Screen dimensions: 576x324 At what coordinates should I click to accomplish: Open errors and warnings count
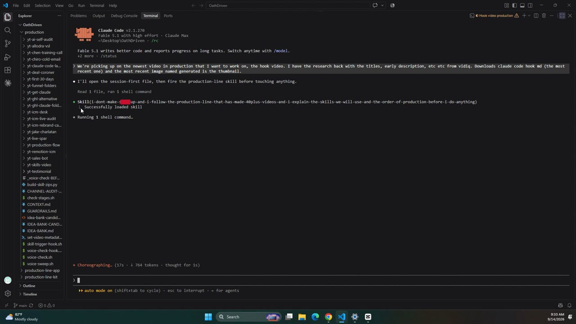coord(46,306)
